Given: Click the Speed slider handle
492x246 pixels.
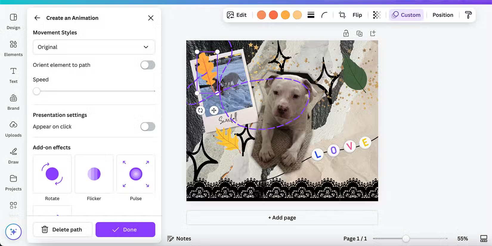Looking at the screenshot, I should pyautogui.click(x=37, y=91).
